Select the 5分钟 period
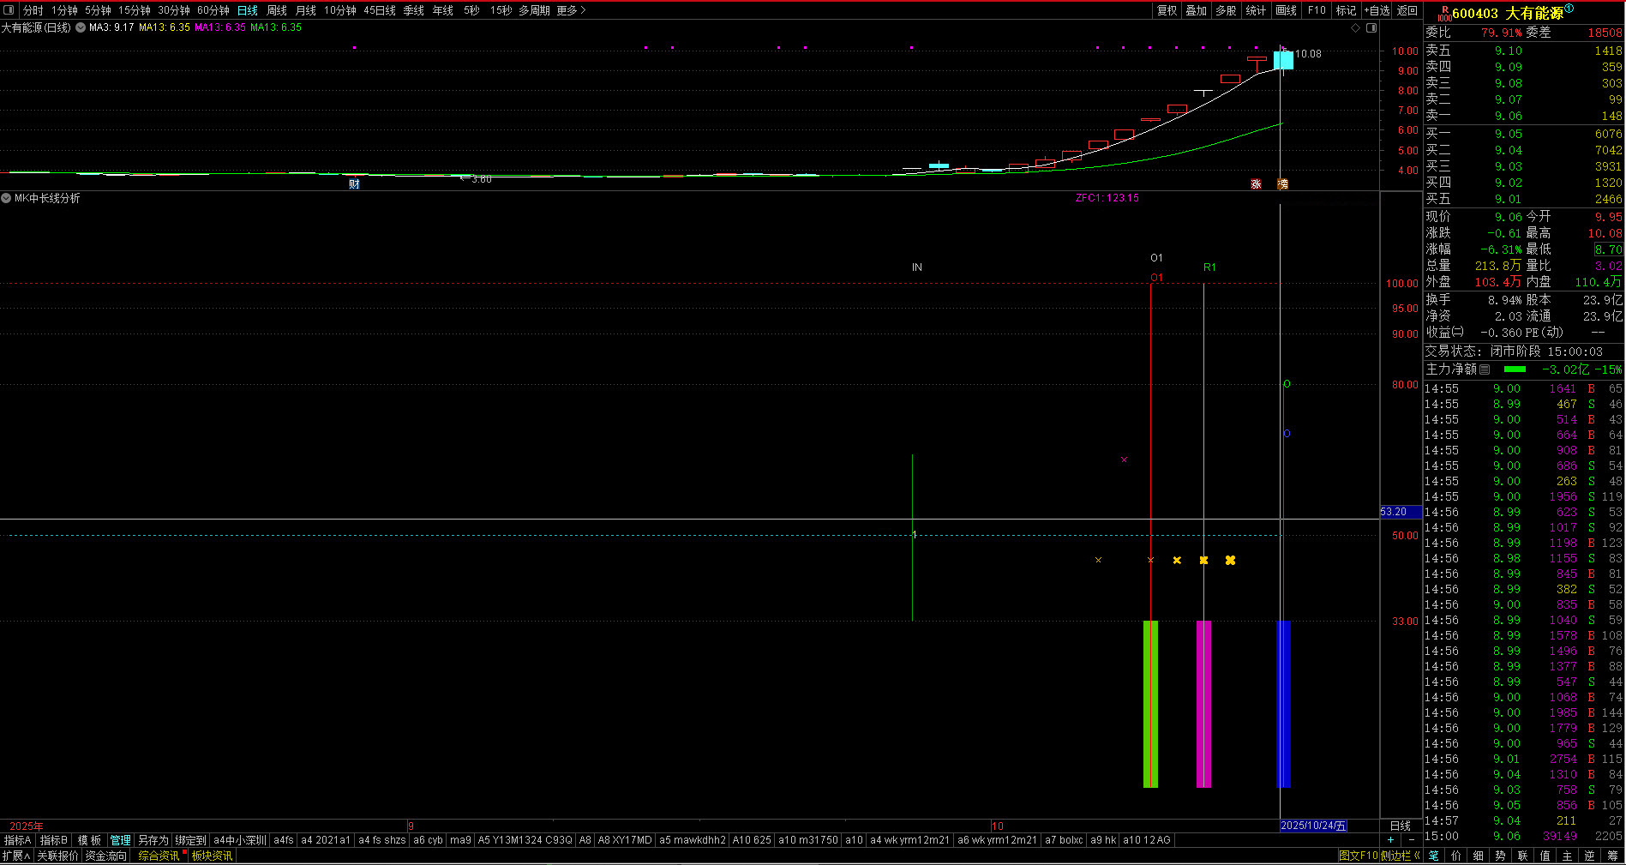The height and width of the screenshot is (865, 1626). tap(98, 10)
